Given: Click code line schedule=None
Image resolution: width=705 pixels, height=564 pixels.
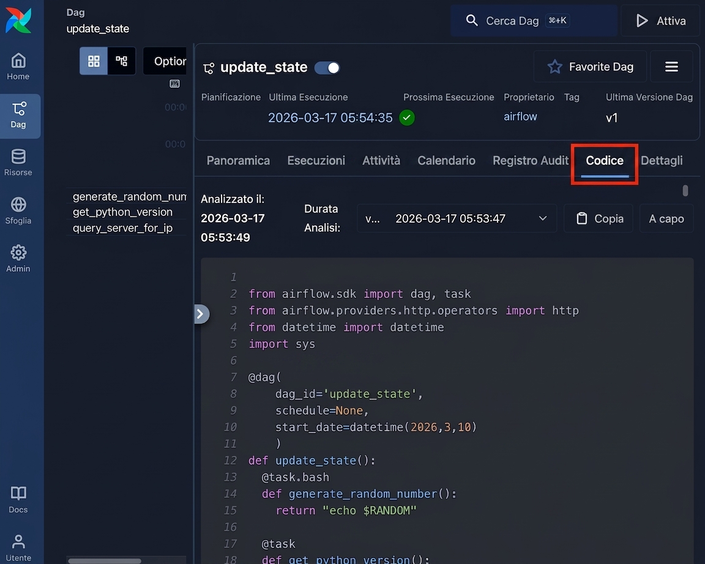Looking at the screenshot, I should coord(322,410).
